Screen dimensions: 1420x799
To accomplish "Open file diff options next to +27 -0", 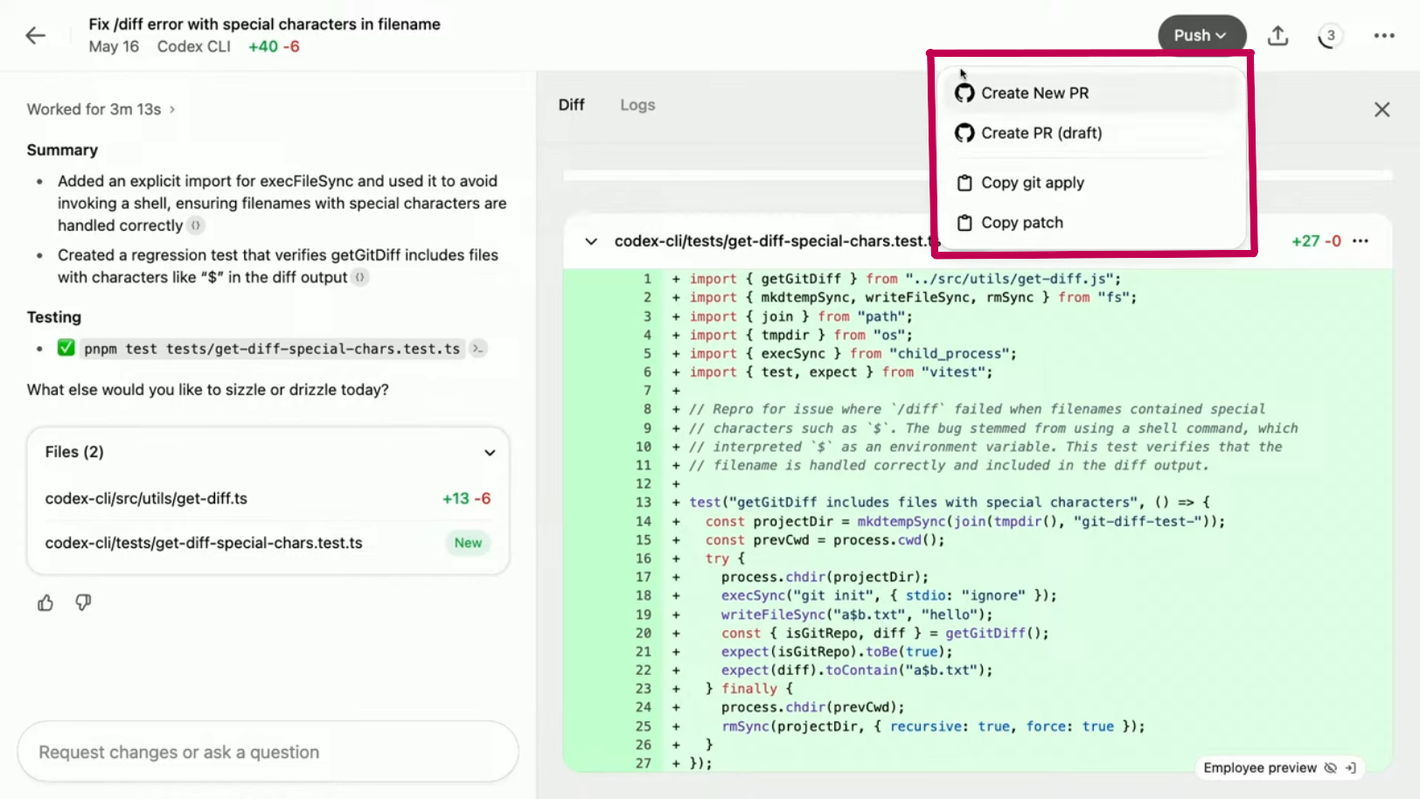I will (1361, 241).
